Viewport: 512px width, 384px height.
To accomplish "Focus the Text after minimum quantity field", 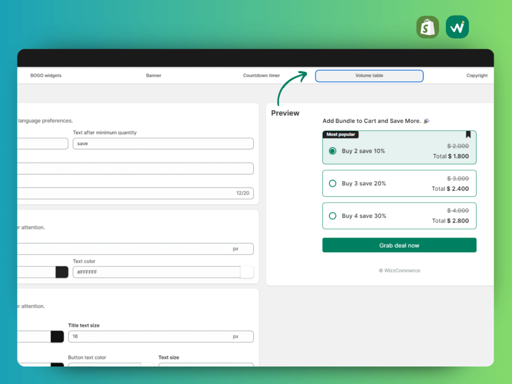I will pyautogui.click(x=163, y=143).
